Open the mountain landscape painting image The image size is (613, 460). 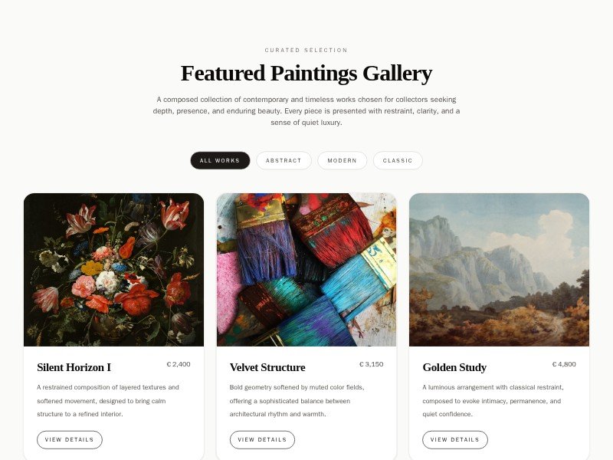click(500, 270)
